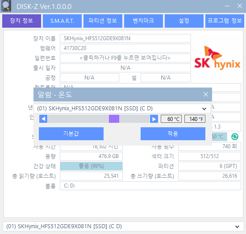Image resolution: width=246 pixels, height=234 pixels.
Task: Open the bottom drive selection dropdown
Action: coord(237,226)
